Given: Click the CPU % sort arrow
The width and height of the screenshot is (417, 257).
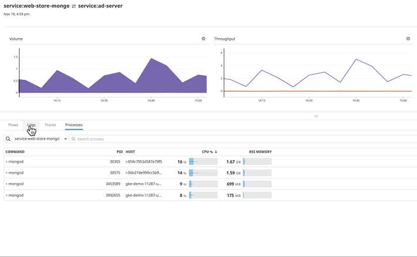Looking at the screenshot, I should click(x=216, y=152).
